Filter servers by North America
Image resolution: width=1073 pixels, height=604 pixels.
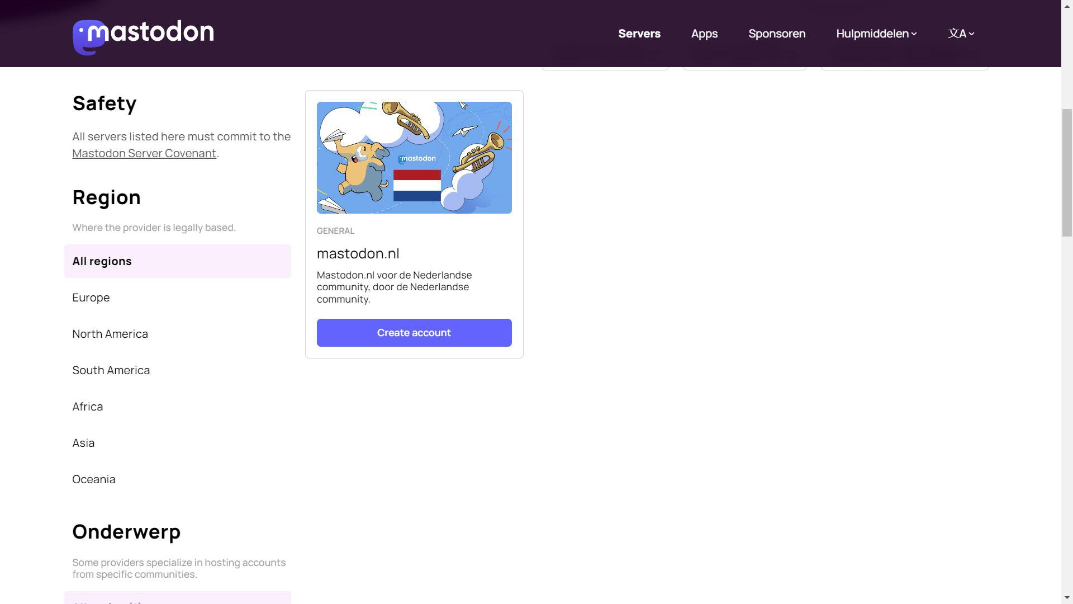coord(110,334)
